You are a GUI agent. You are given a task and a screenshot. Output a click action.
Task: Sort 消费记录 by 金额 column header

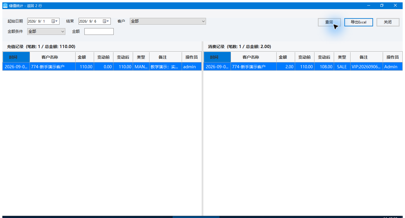pos(286,57)
